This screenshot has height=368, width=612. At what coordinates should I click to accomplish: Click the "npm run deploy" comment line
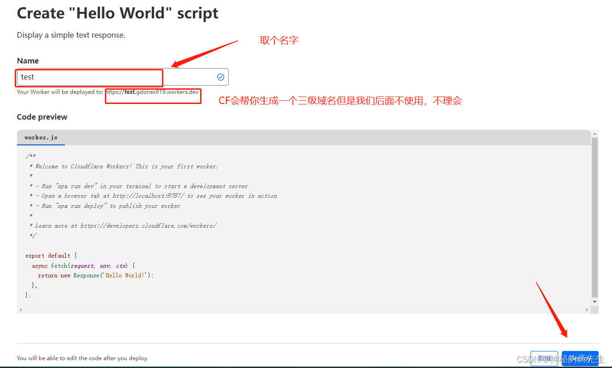coord(104,206)
